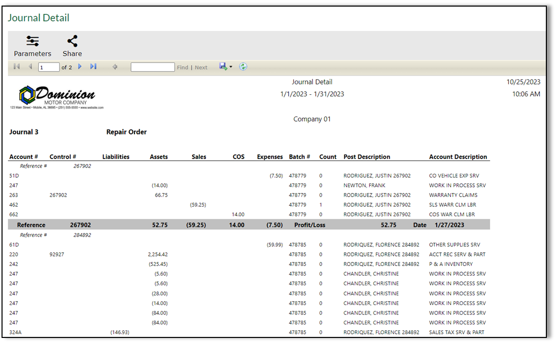Click the export save icon
Viewport: 556px width, 343px height.
(222, 66)
